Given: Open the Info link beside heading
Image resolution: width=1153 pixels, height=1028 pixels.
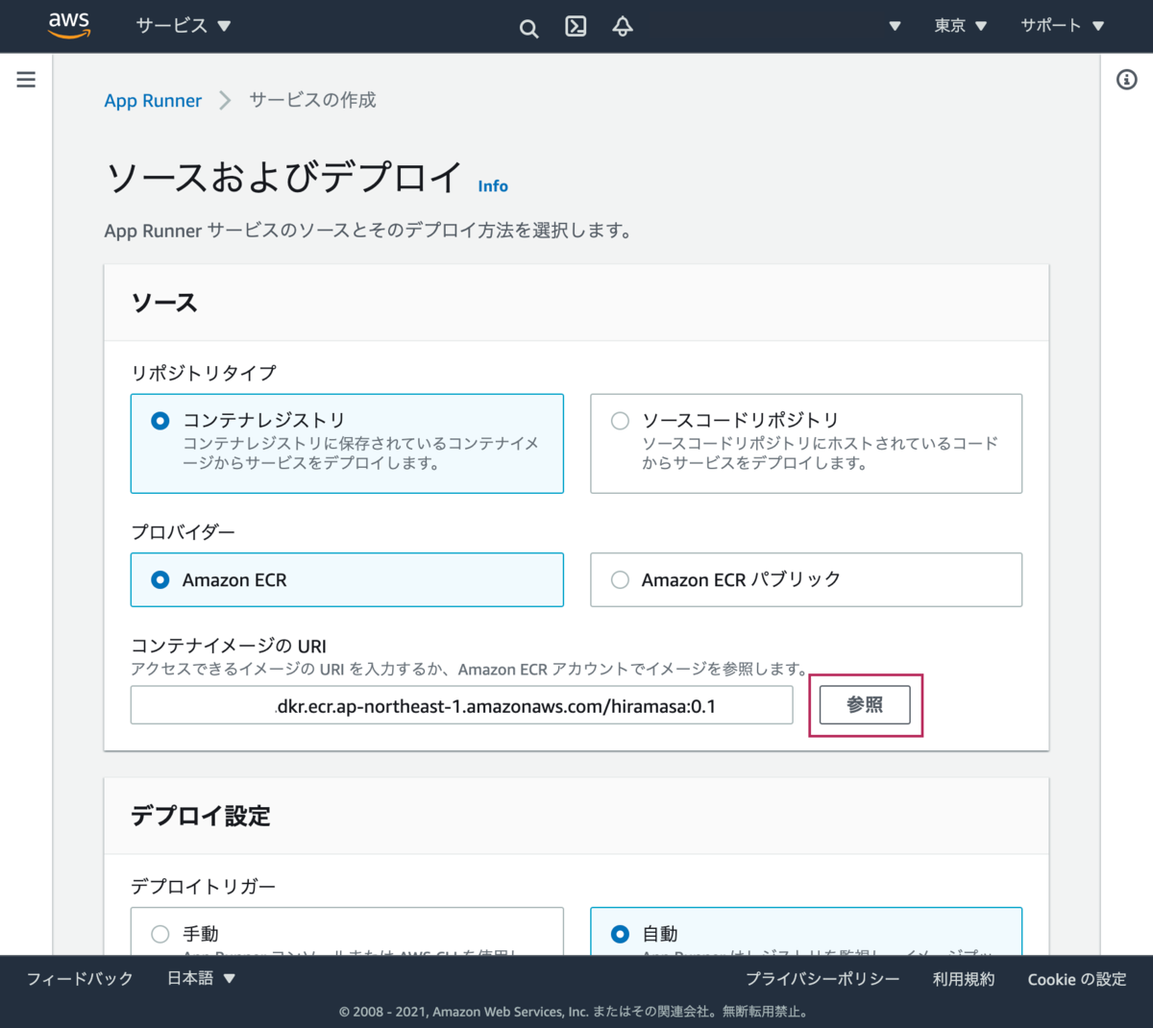Looking at the screenshot, I should click(493, 186).
